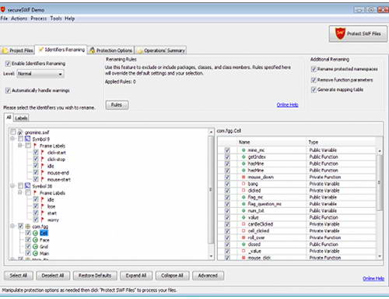This screenshot has width=389, height=299.
Task: Click the Select All button
Action: coord(19,276)
